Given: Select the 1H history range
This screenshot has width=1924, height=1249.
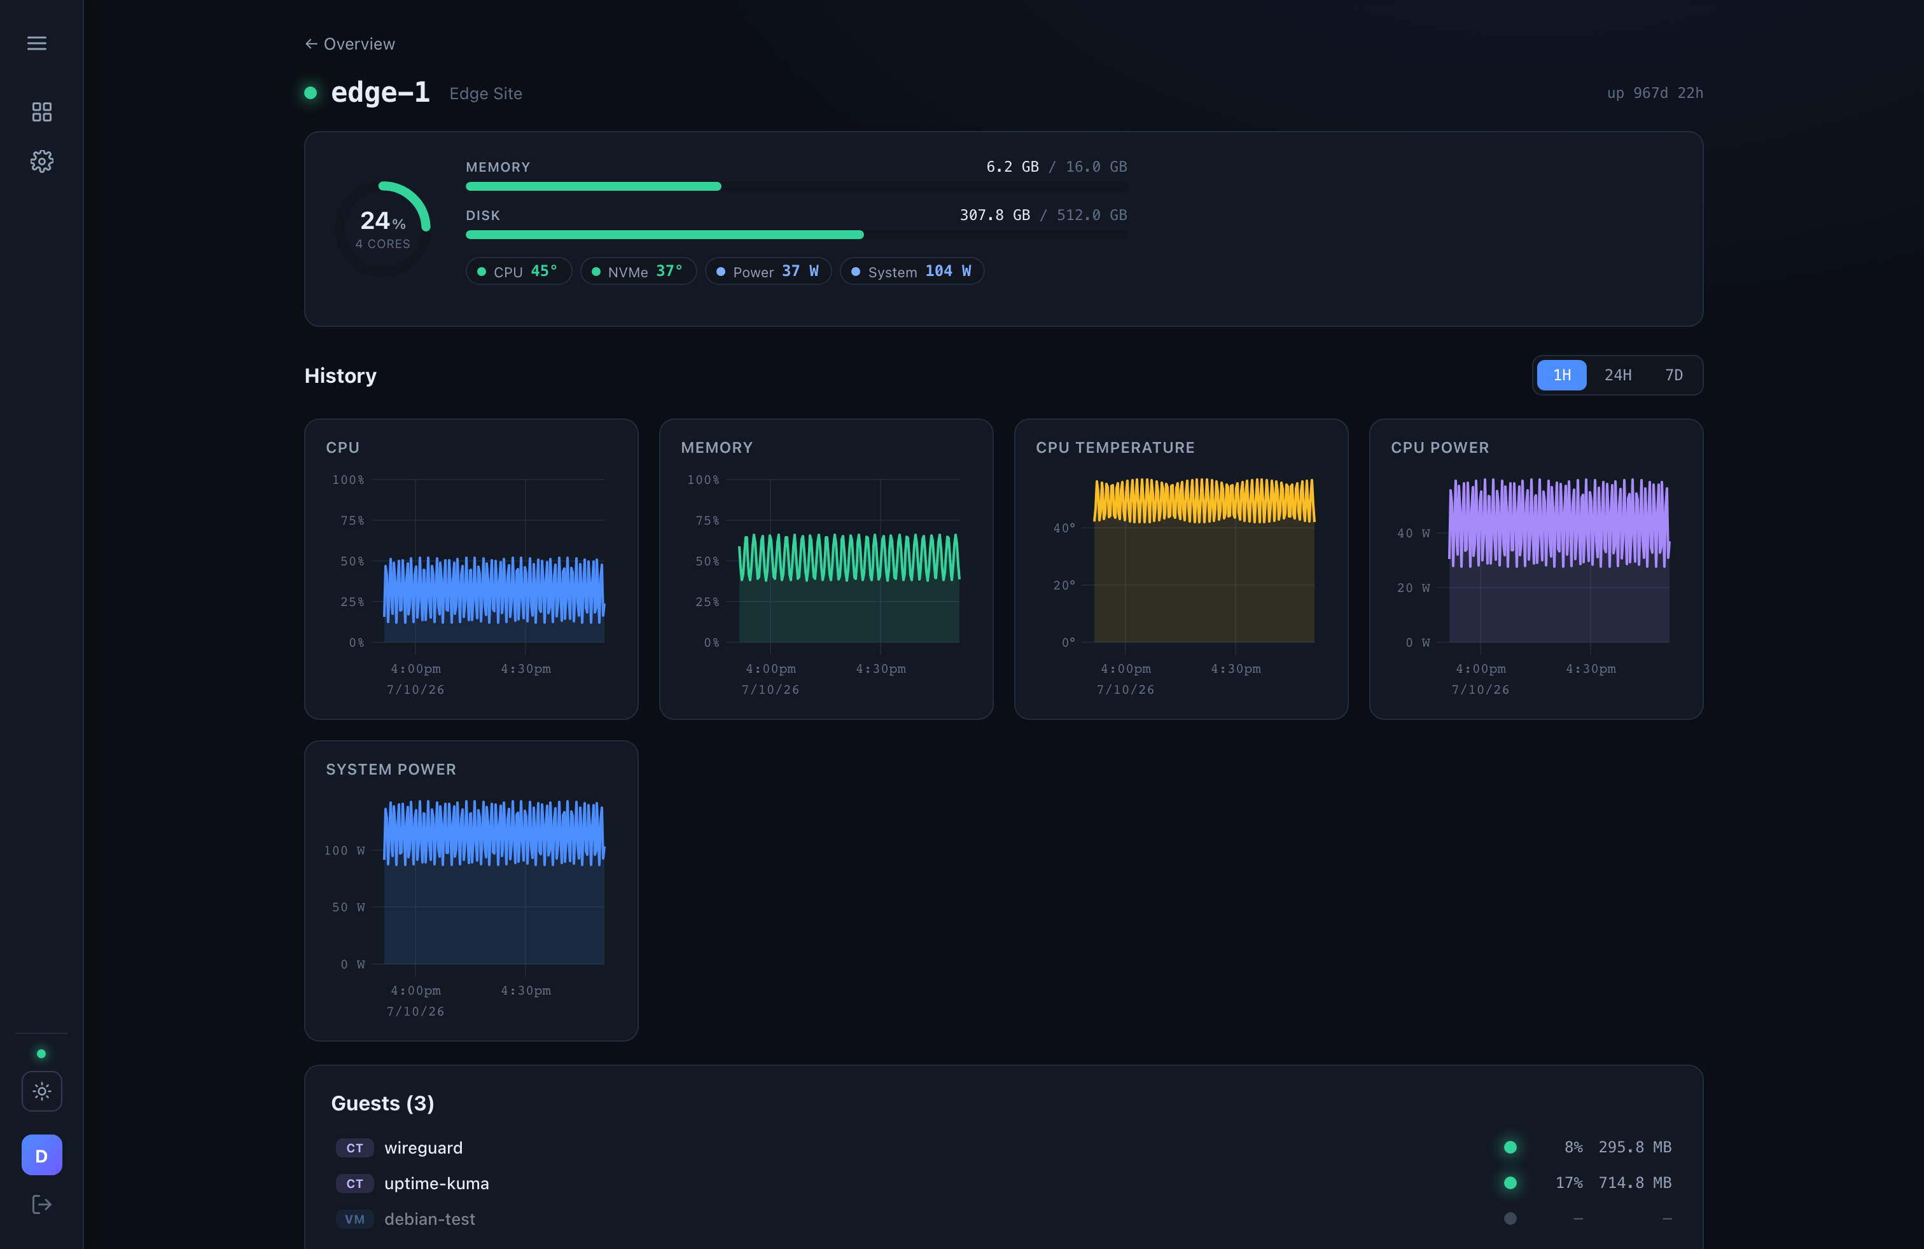Looking at the screenshot, I should point(1561,375).
